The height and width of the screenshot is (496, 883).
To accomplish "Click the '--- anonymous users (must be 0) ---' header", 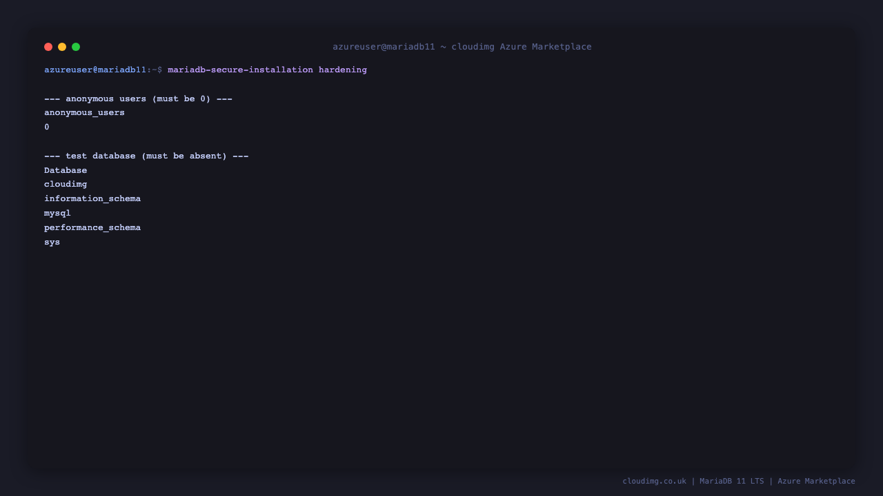I will point(138,99).
